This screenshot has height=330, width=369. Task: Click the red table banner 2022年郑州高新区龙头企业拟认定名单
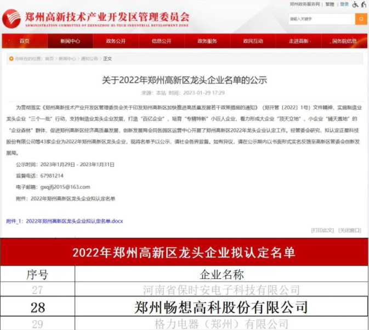[x=184, y=252]
